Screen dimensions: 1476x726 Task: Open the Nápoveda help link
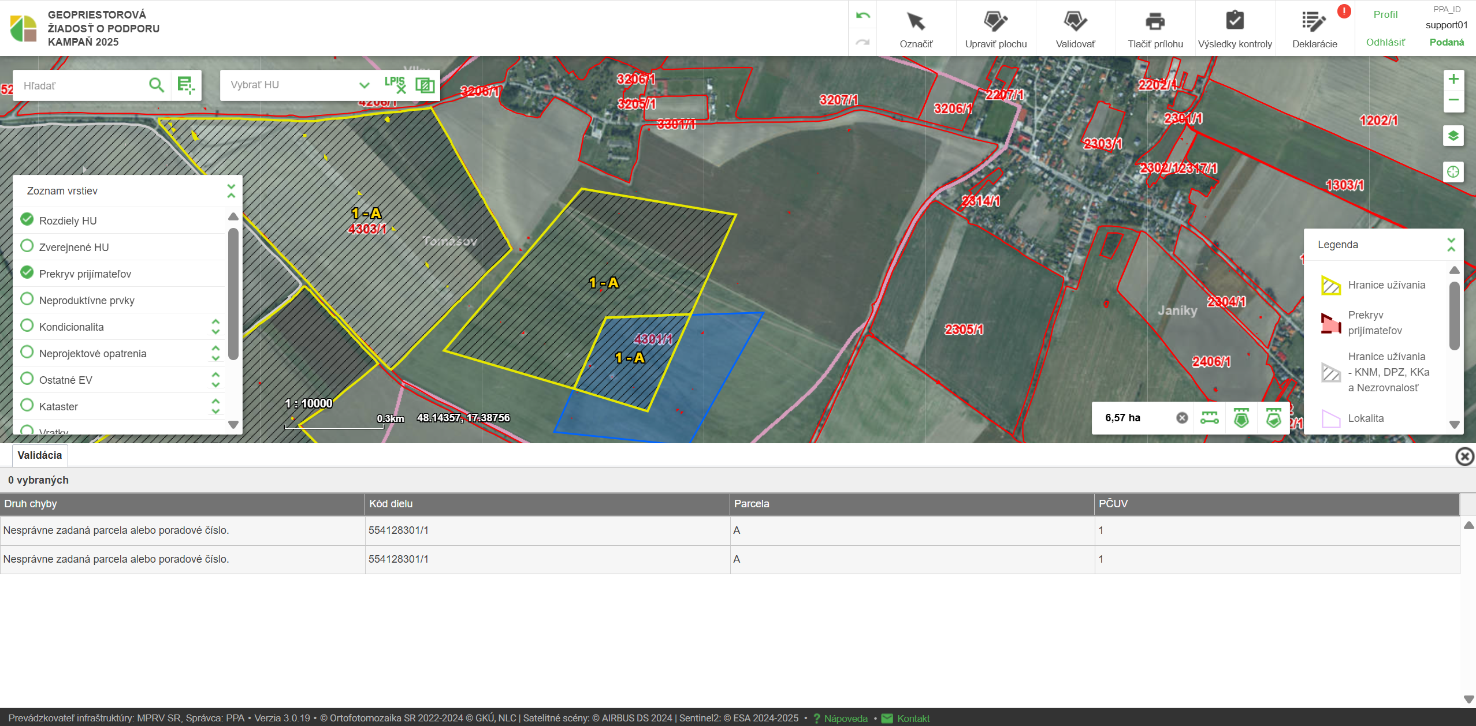tap(845, 718)
